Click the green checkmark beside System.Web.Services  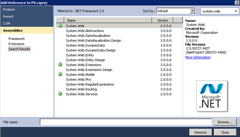60,94
